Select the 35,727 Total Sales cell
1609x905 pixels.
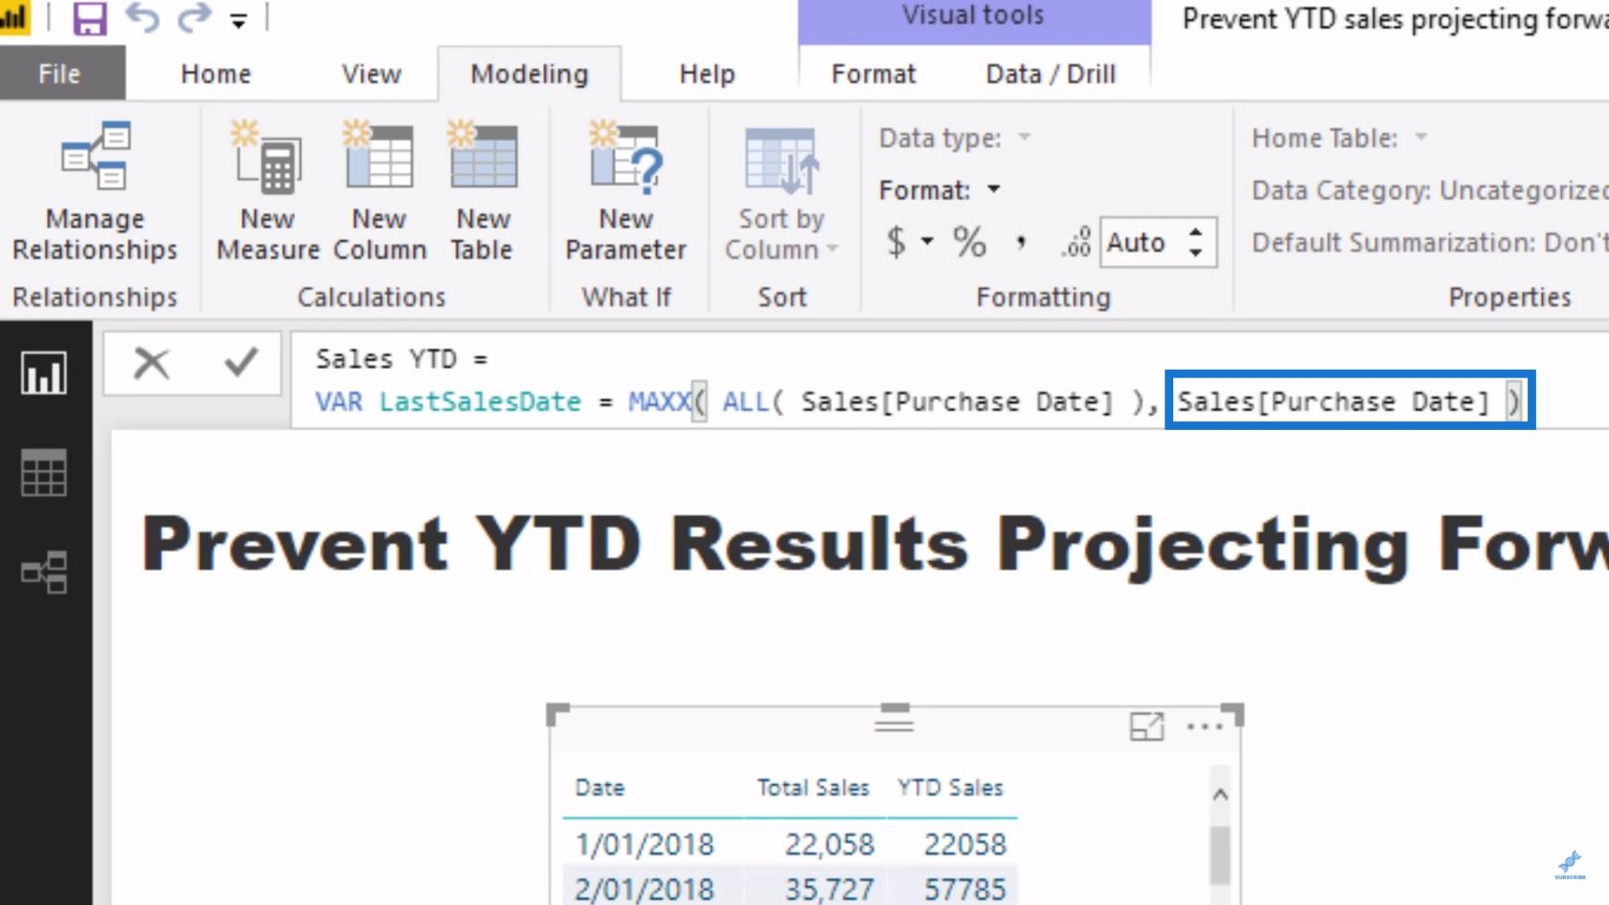pyautogui.click(x=829, y=889)
